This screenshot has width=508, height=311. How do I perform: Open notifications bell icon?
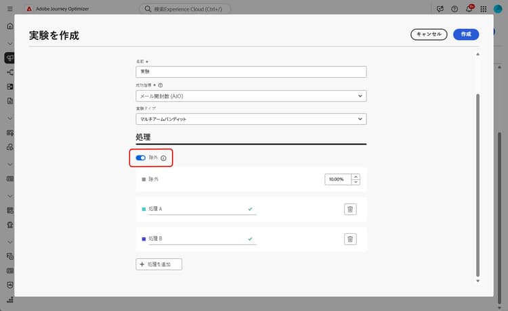(469, 9)
